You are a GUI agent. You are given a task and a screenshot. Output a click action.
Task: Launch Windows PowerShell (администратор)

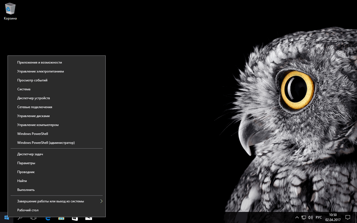click(x=46, y=142)
